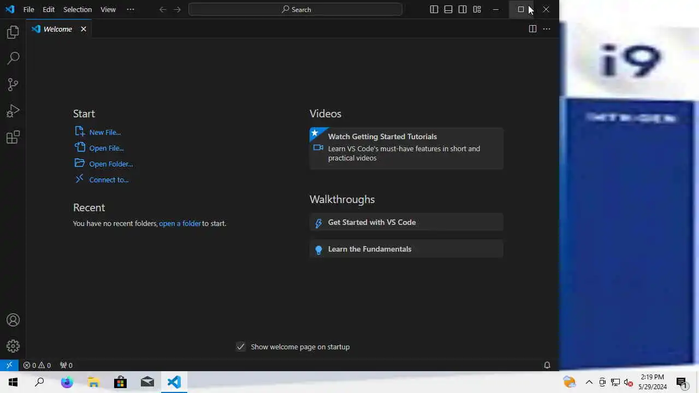
Task: Click the Search command center box
Action: point(295,9)
